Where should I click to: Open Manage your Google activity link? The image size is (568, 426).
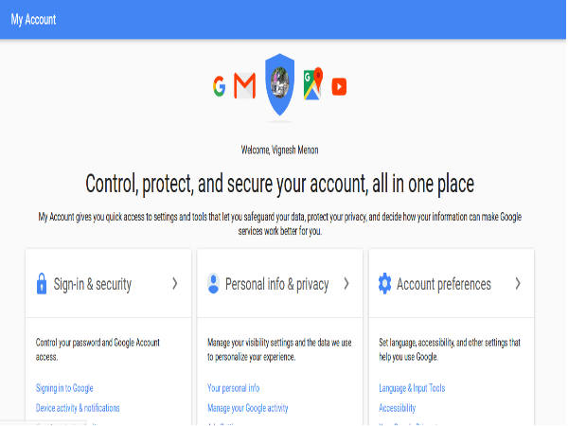point(247,408)
